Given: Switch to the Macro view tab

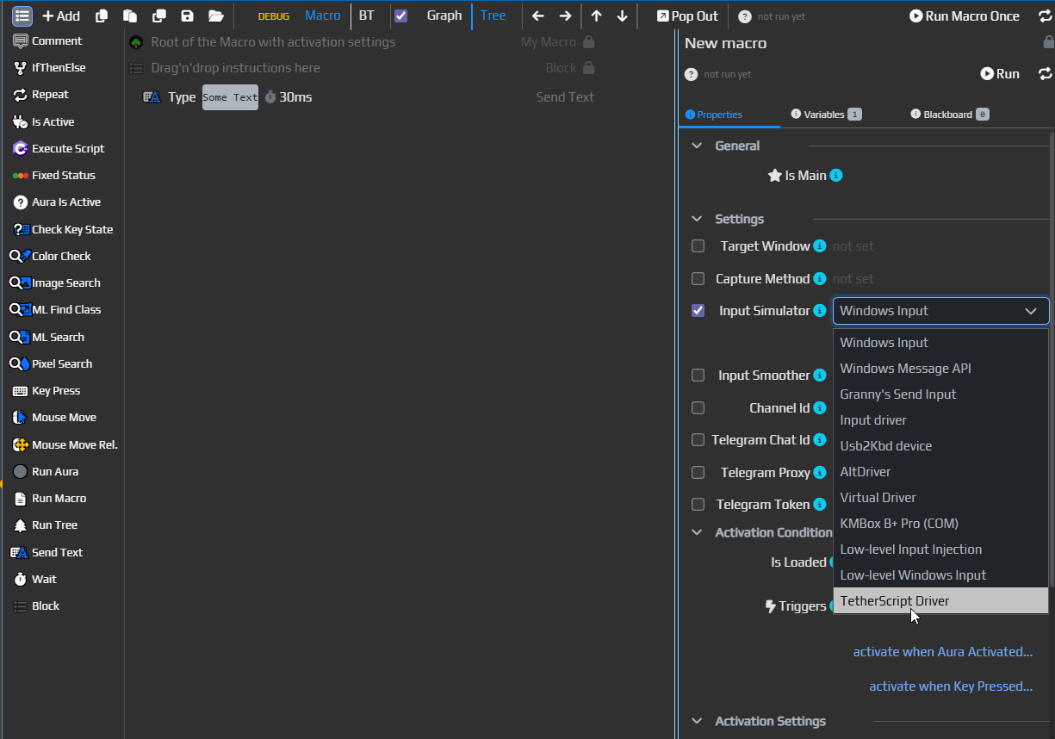Looking at the screenshot, I should point(323,16).
